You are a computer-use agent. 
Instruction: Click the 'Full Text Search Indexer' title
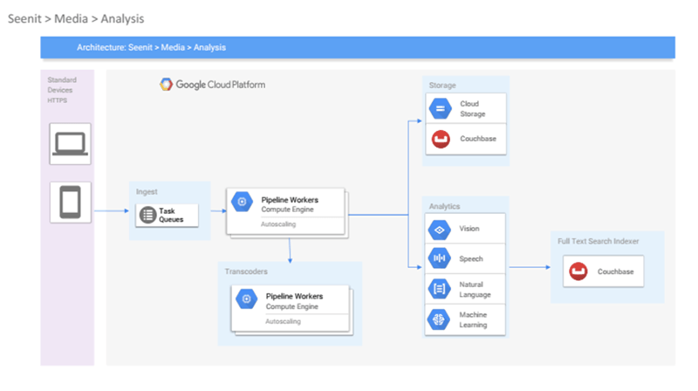[599, 242]
